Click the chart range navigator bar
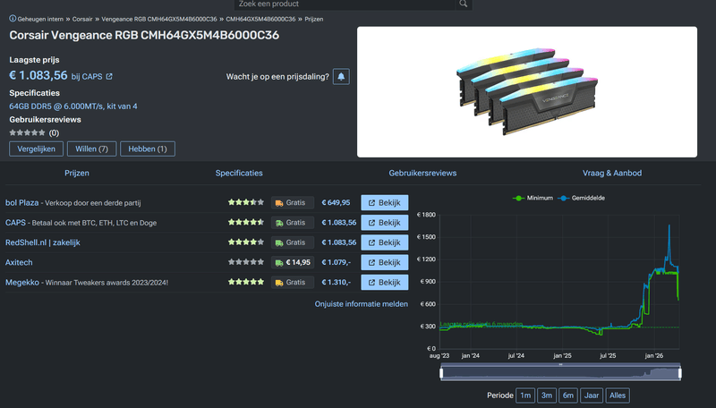This screenshot has height=408, width=716. tap(560, 373)
